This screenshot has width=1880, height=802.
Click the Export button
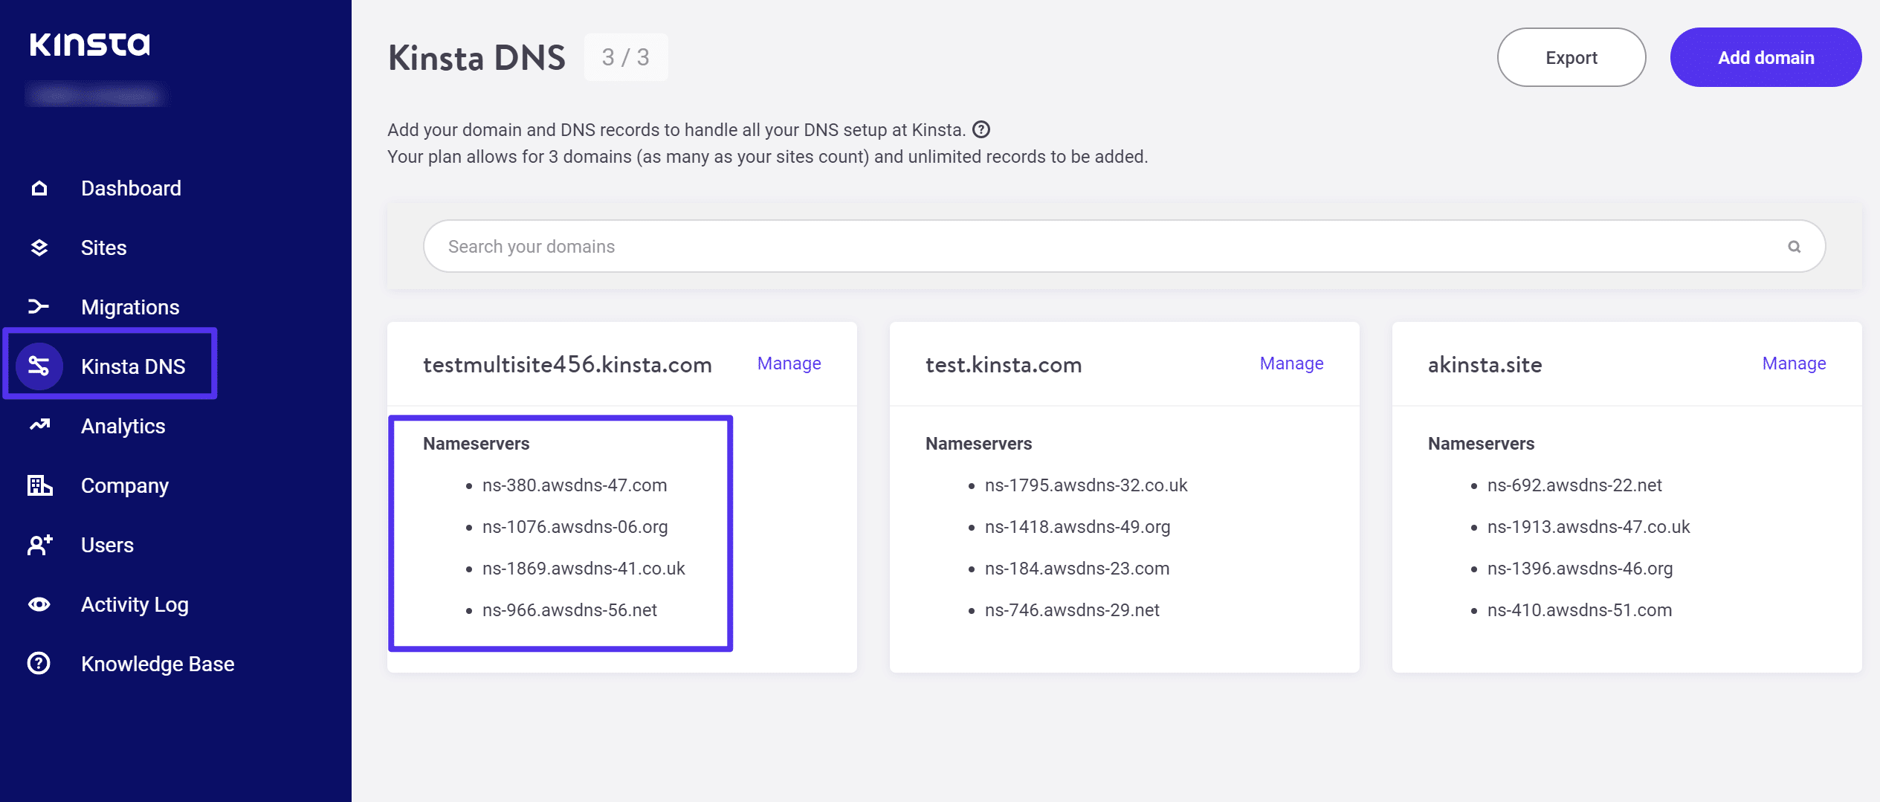coord(1571,56)
